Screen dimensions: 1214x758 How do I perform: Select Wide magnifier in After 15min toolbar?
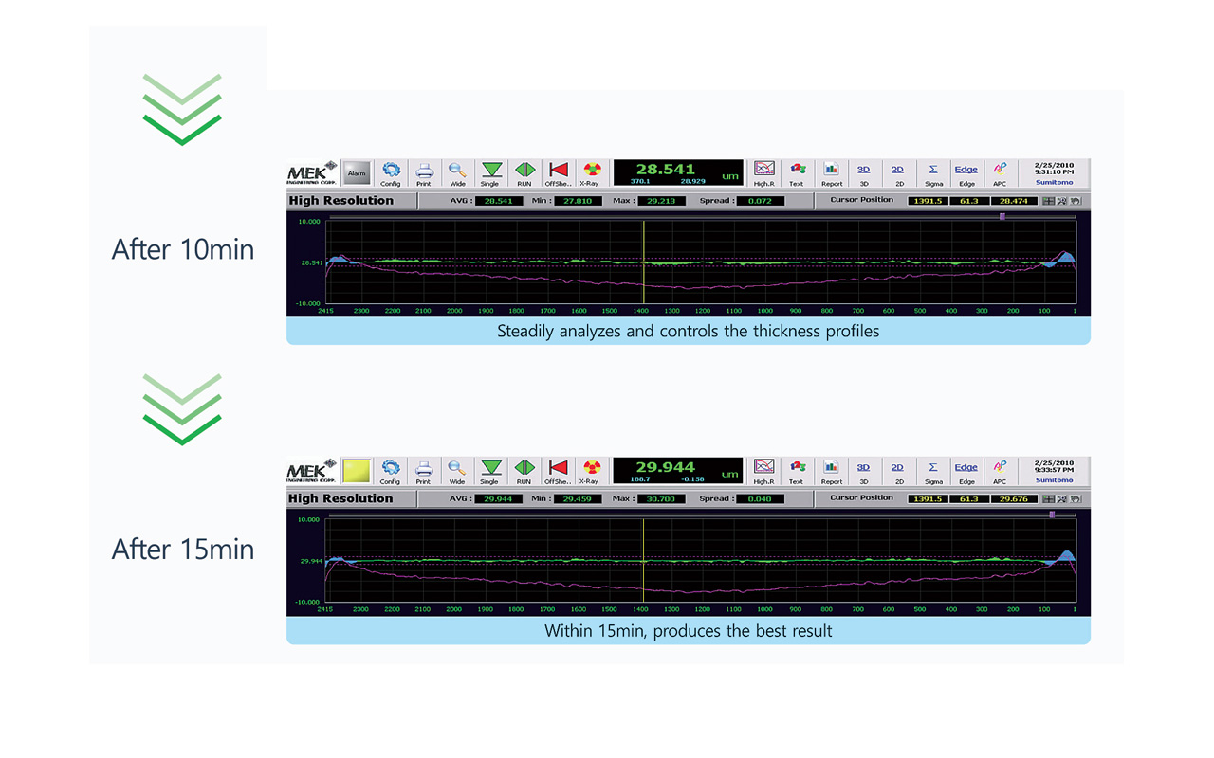pyautogui.click(x=457, y=471)
